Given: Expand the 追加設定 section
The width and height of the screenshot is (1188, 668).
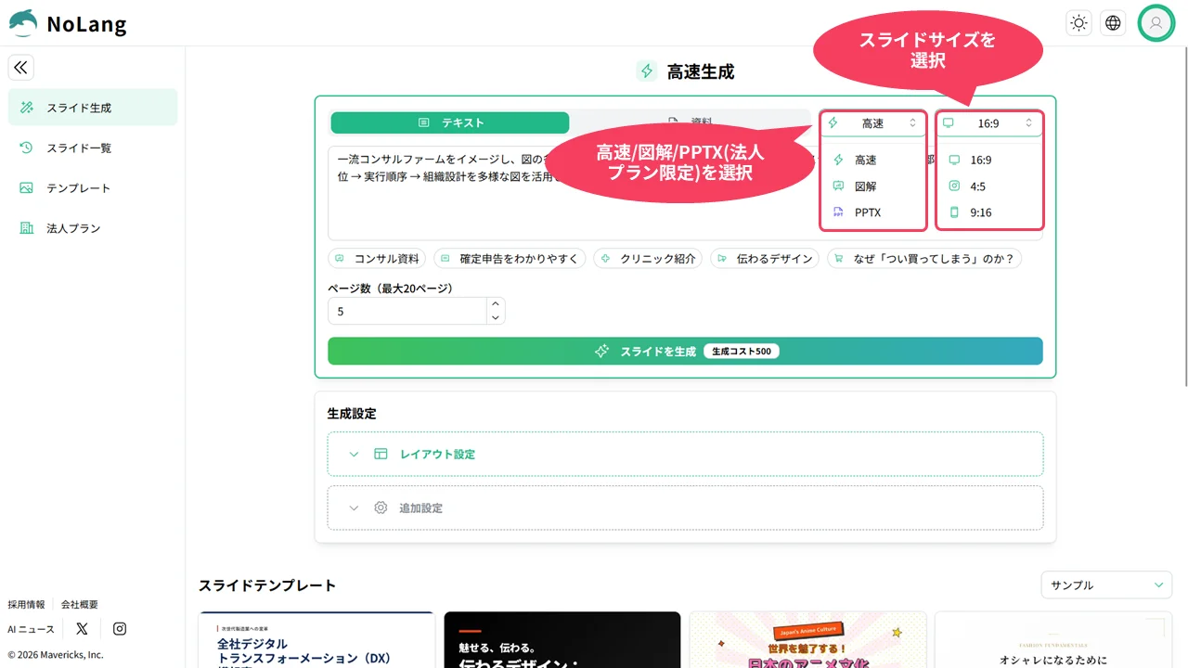Looking at the screenshot, I should click(685, 507).
